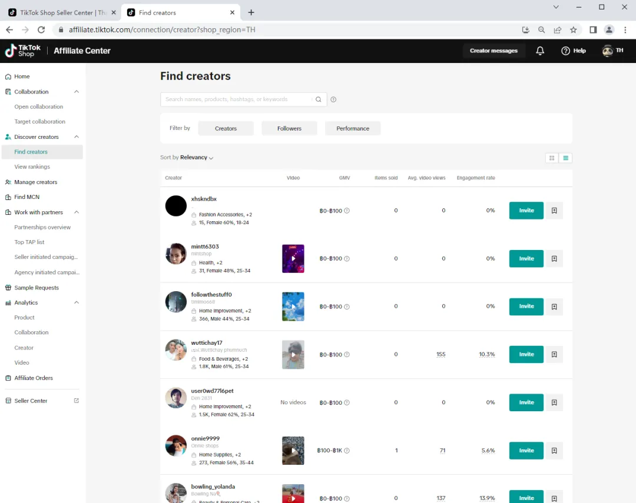
Task: Open Manage creators page
Action: pyautogui.click(x=36, y=182)
